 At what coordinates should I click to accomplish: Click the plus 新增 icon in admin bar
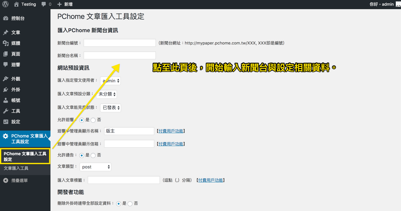tap(60, 4)
